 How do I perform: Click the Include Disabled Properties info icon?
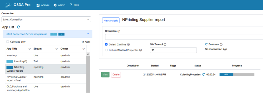140,50
